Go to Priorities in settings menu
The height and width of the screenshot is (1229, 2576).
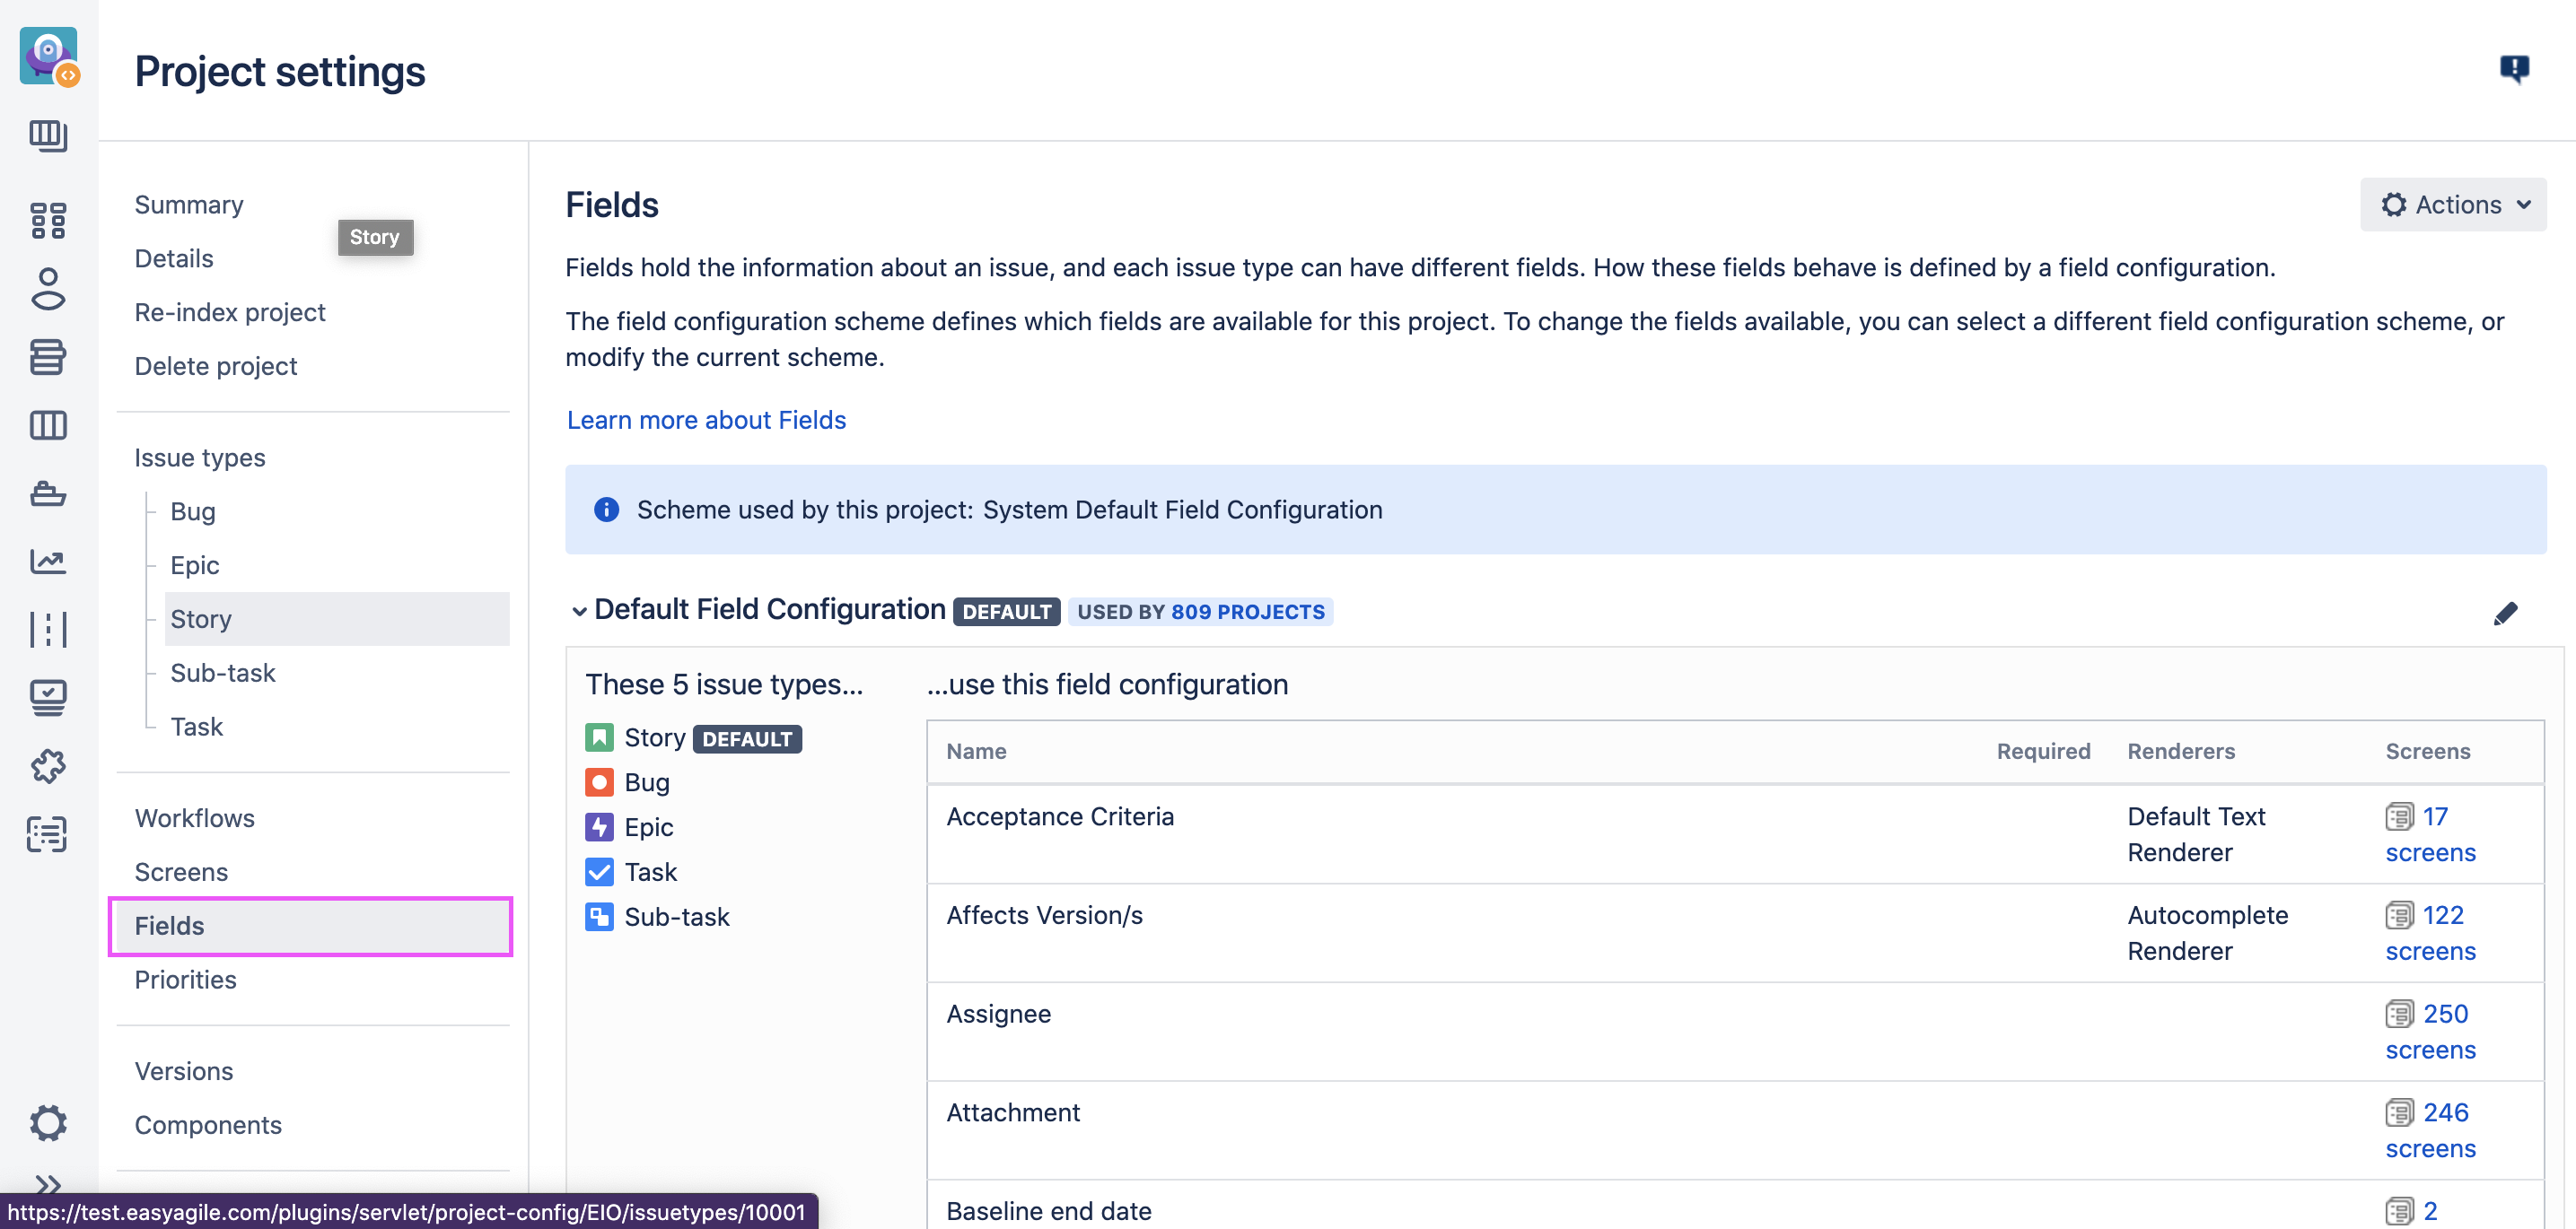point(186,980)
